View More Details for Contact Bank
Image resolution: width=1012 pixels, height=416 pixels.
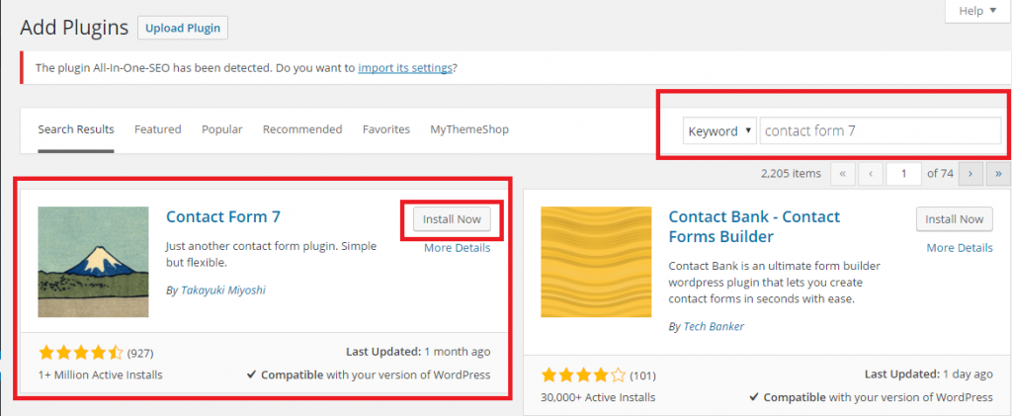(x=960, y=248)
